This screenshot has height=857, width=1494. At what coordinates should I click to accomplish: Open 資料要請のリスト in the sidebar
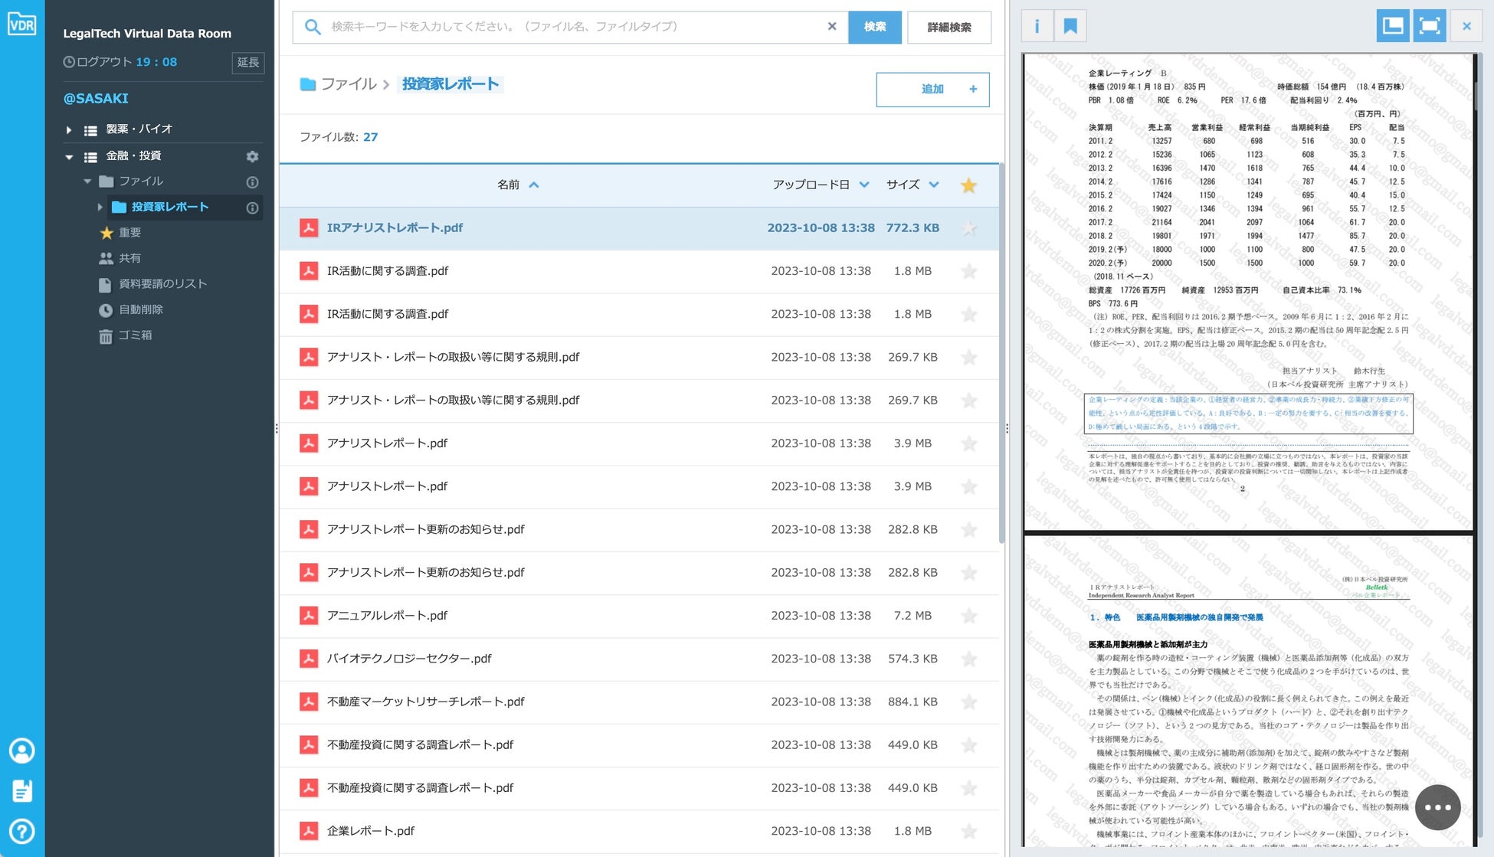pos(162,284)
